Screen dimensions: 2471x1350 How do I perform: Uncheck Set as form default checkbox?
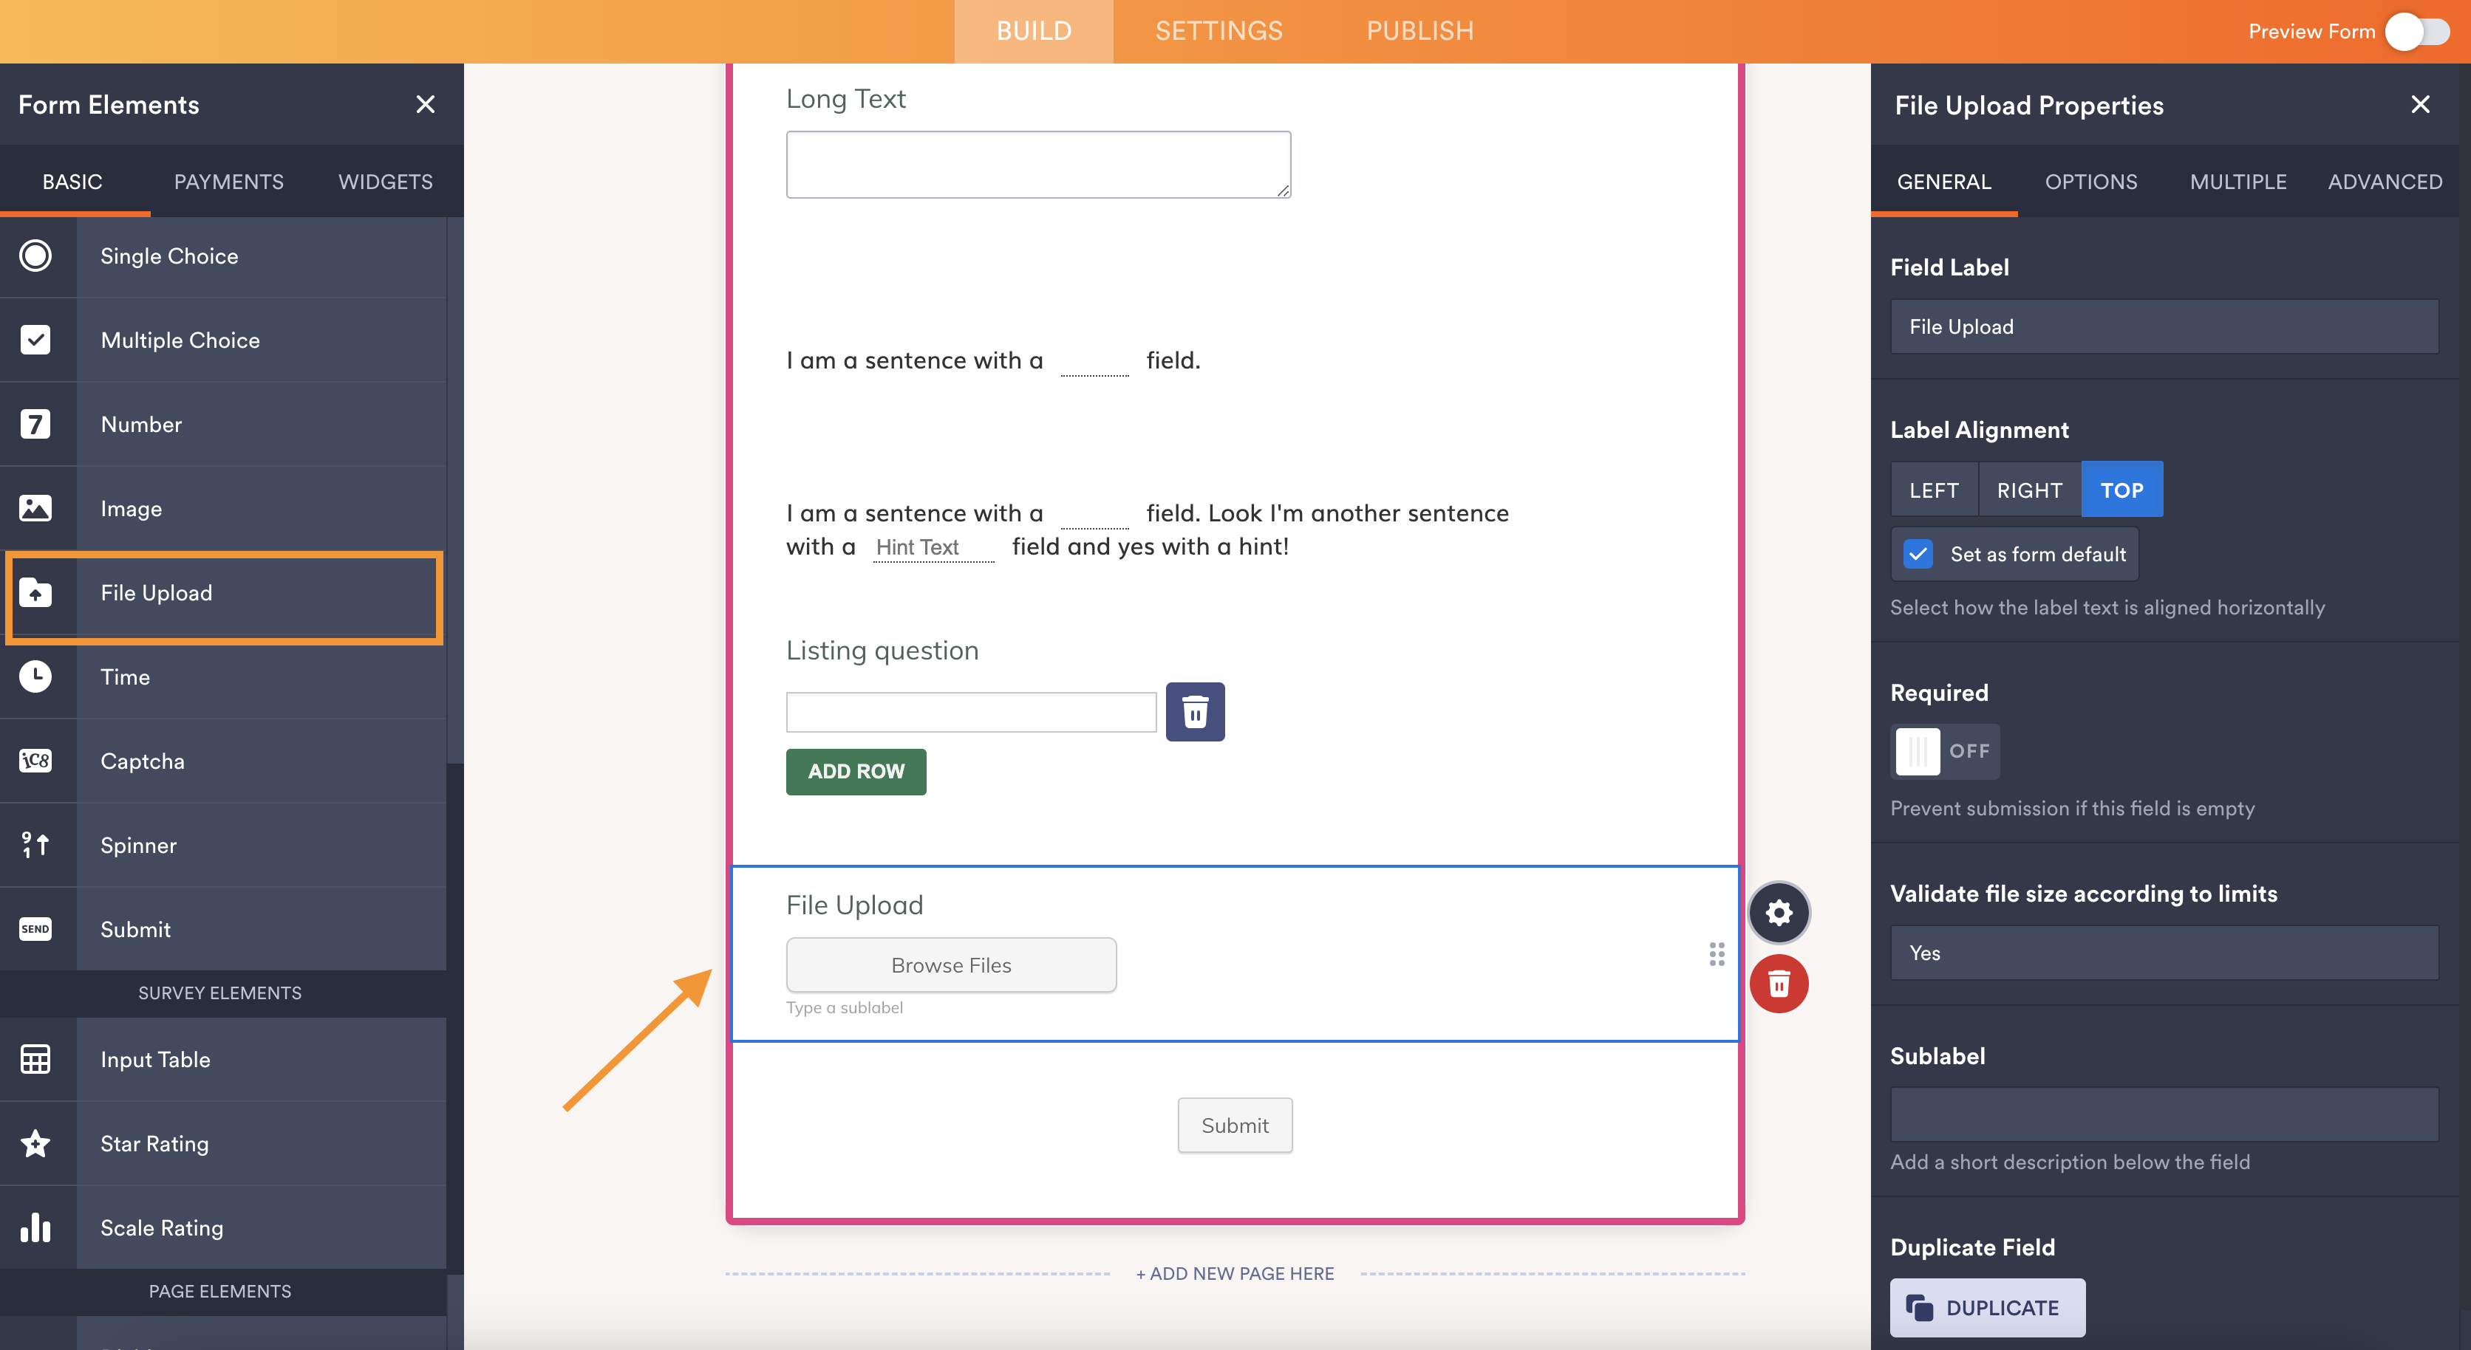(1918, 554)
